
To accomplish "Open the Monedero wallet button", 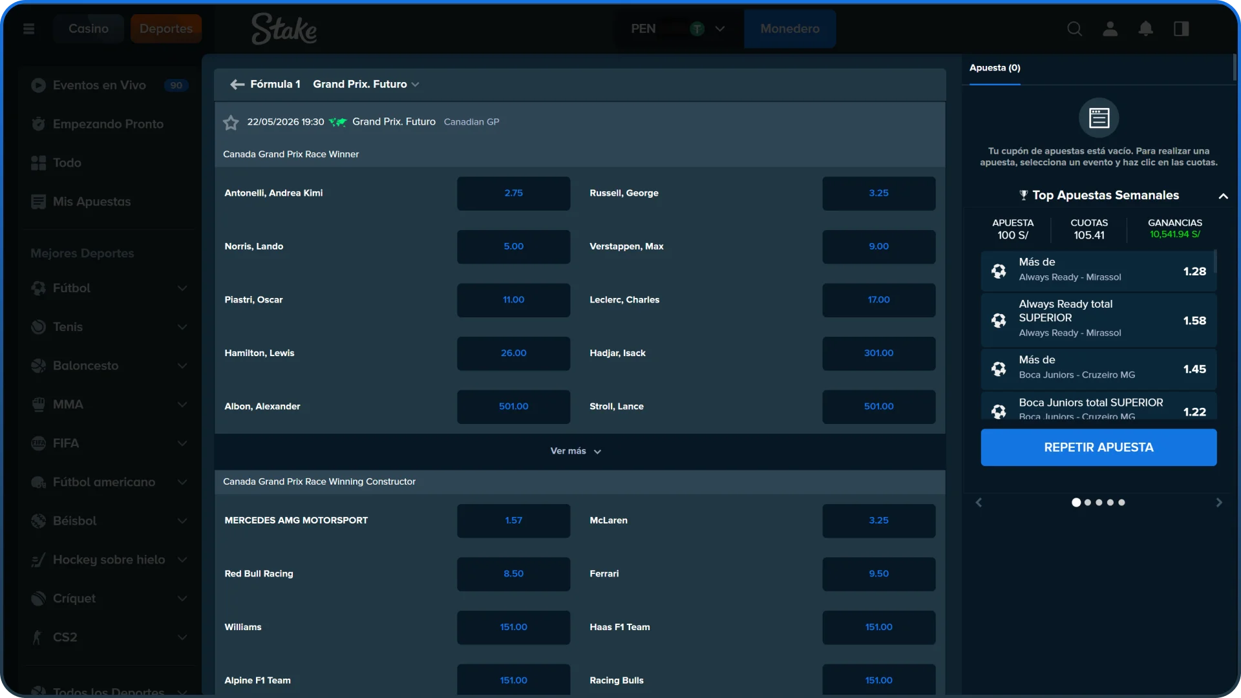I will point(790,29).
